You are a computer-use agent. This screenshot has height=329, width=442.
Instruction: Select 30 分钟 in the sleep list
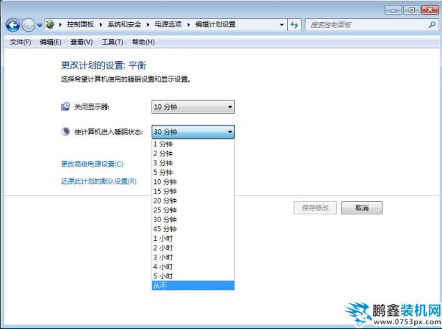[193, 219]
